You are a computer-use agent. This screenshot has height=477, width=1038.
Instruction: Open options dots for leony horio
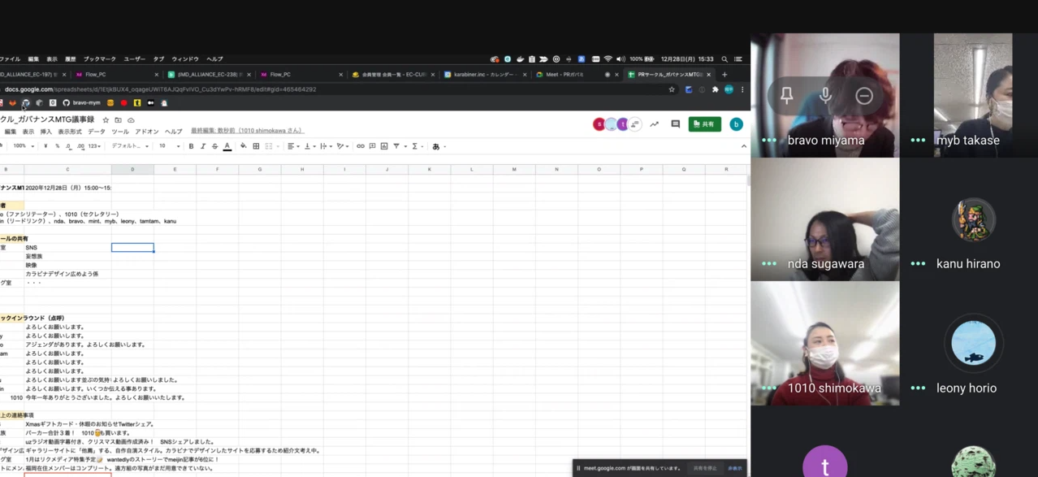(919, 388)
